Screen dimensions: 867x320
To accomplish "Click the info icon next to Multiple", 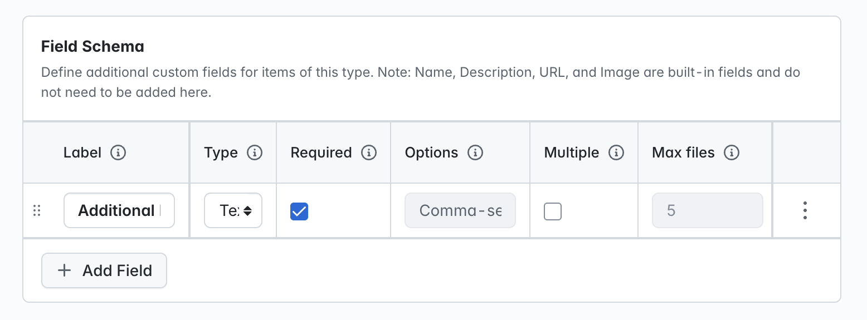I will pyautogui.click(x=616, y=152).
